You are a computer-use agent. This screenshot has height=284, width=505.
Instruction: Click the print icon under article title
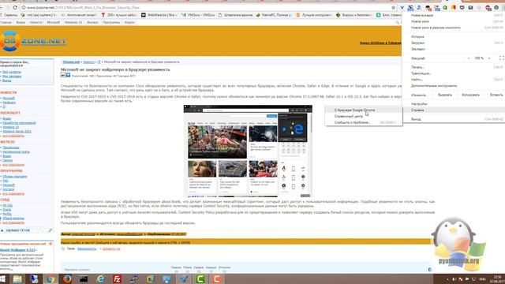pos(63,75)
